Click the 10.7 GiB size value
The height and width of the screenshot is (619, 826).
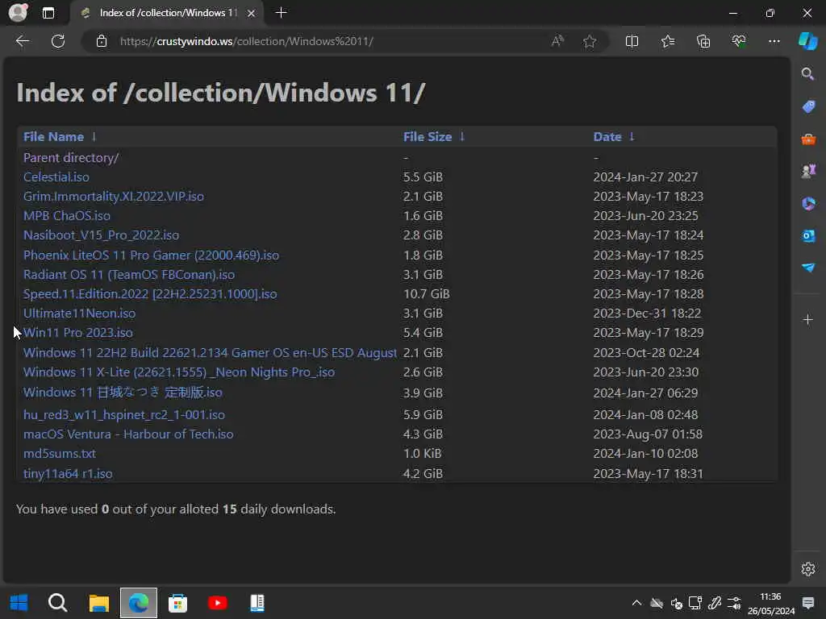426,294
